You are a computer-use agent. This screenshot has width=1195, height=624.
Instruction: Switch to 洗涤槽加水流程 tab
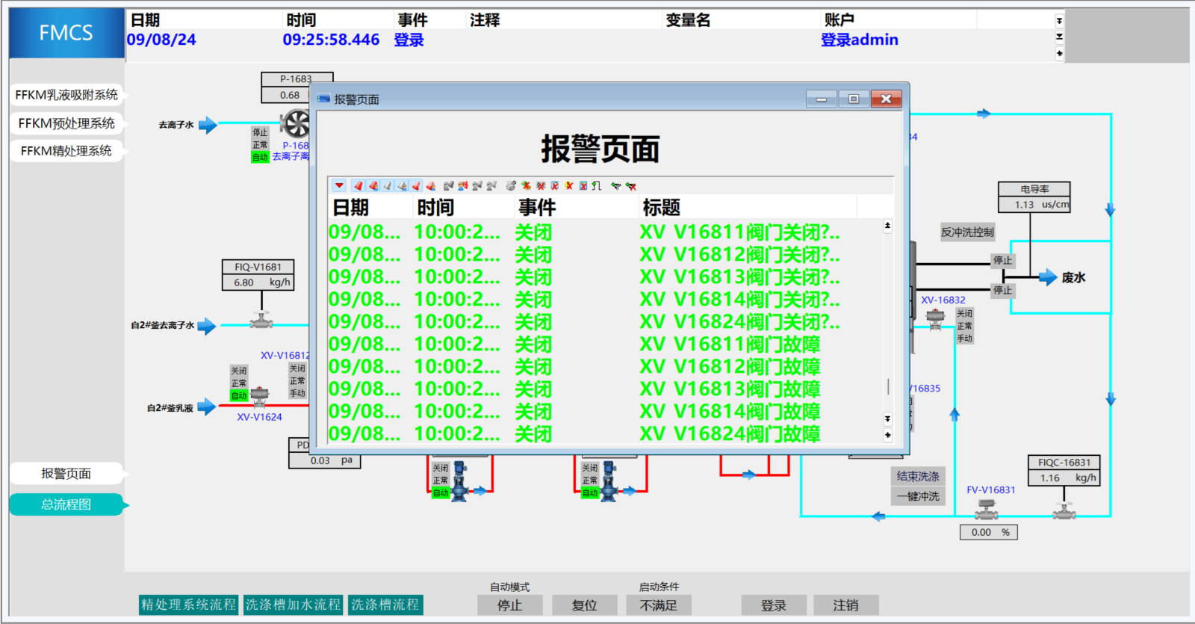293,605
